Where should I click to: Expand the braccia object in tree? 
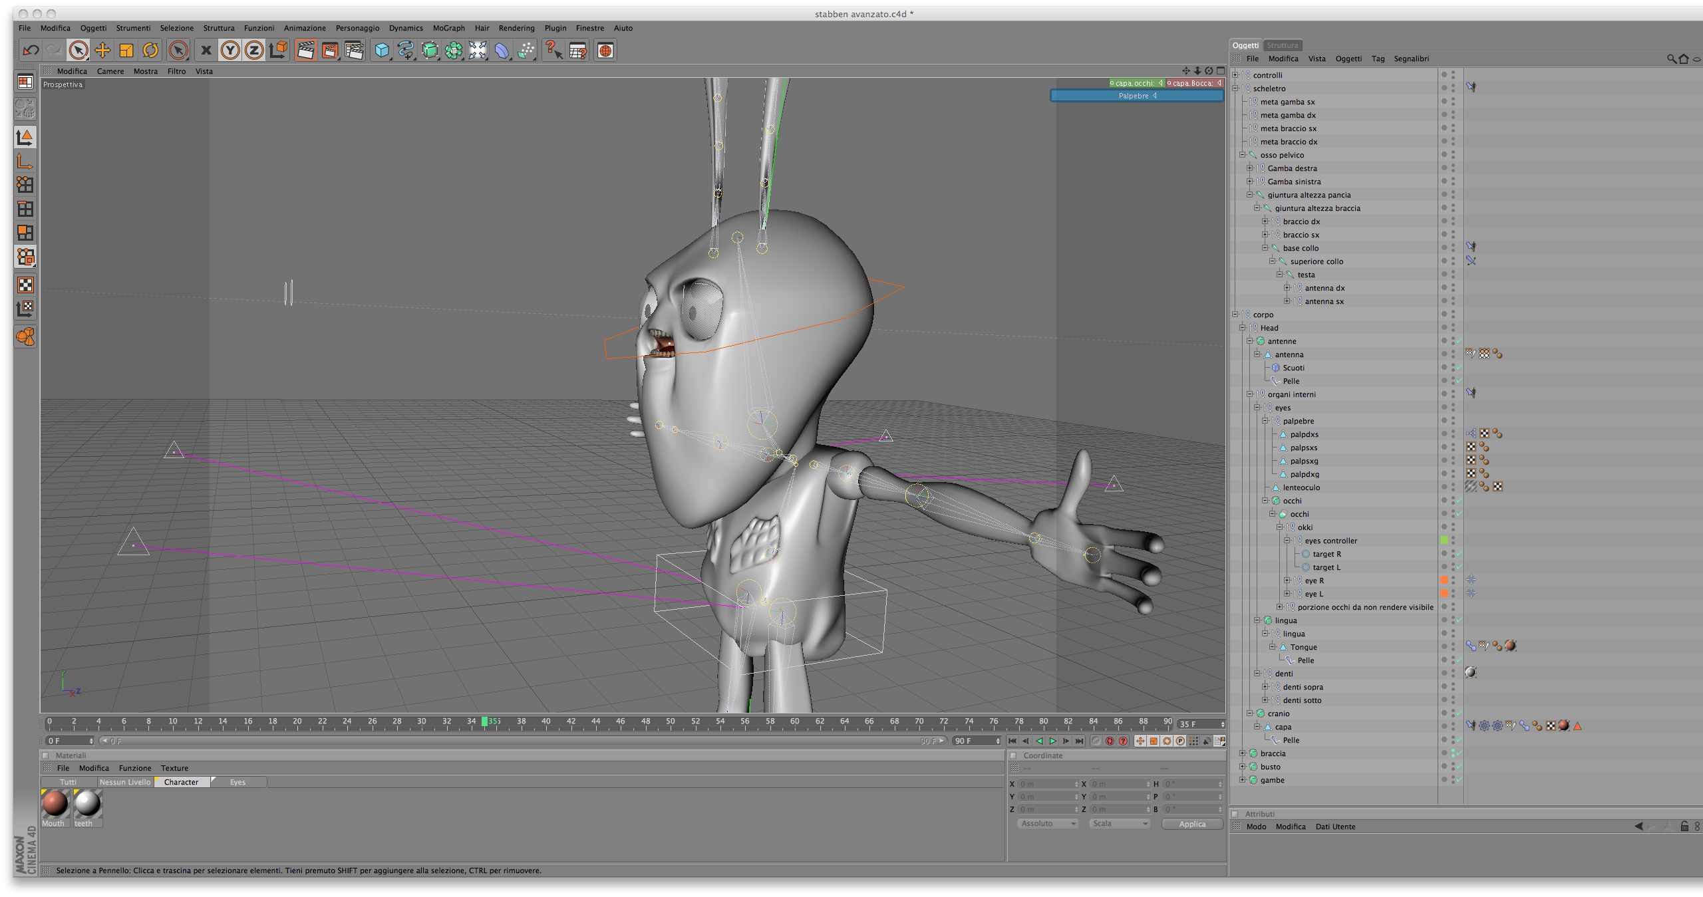tap(1242, 753)
